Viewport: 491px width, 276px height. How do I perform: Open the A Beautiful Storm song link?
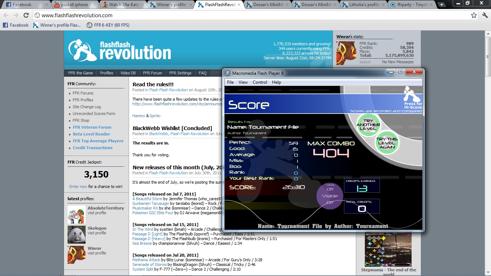tap(147, 199)
